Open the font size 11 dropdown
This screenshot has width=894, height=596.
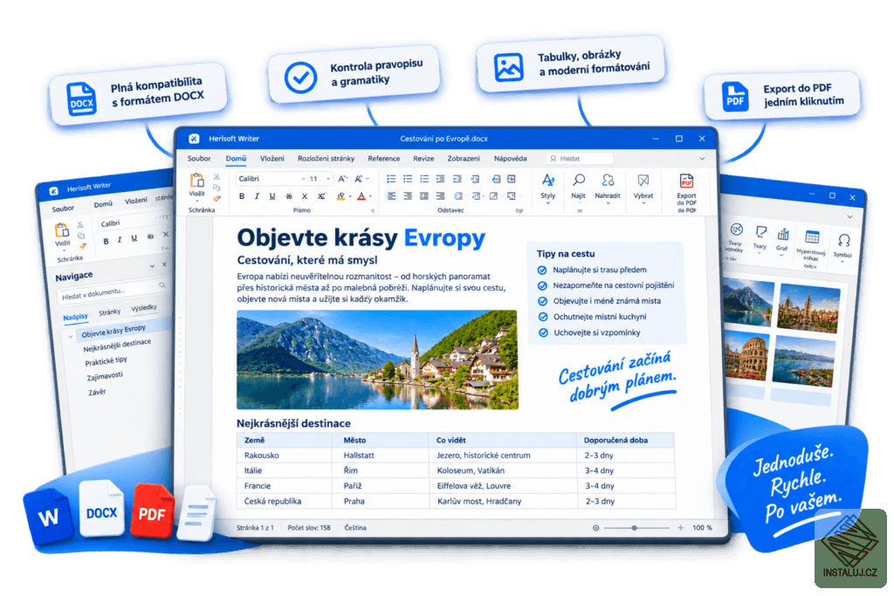pyautogui.click(x=328, y=179)
